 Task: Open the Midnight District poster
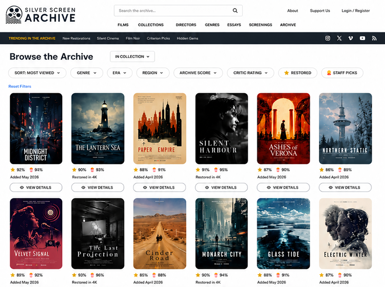click(x=36, y=128)
